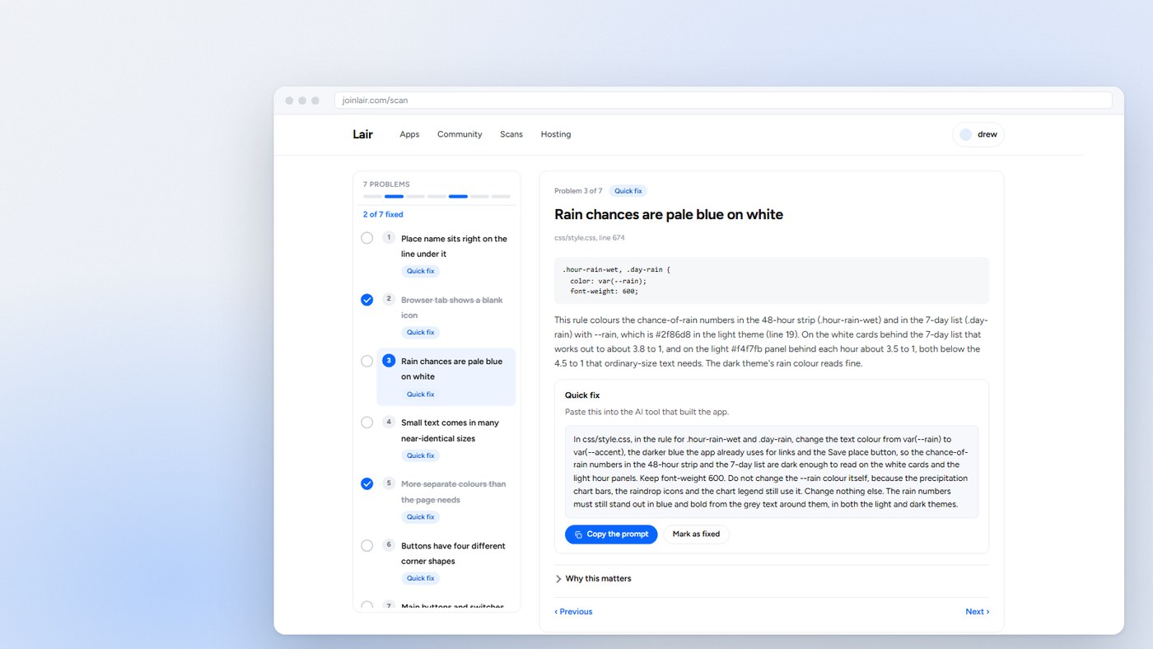Click the Lair logo
1153x649 pixels.
(x=362, y=134)
